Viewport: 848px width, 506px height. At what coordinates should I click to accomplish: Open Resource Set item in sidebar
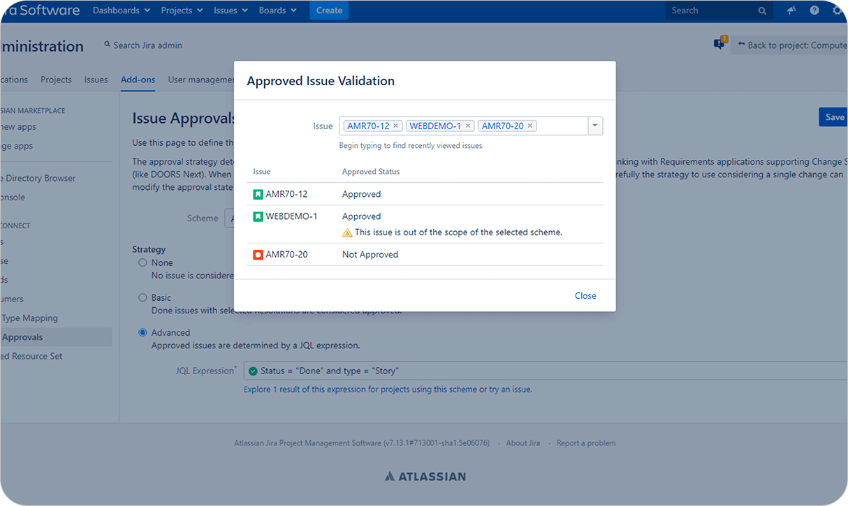coord(31,356)
